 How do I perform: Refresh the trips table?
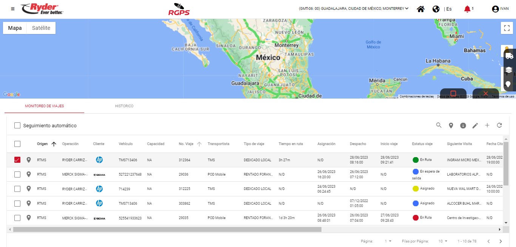point(499,125)
